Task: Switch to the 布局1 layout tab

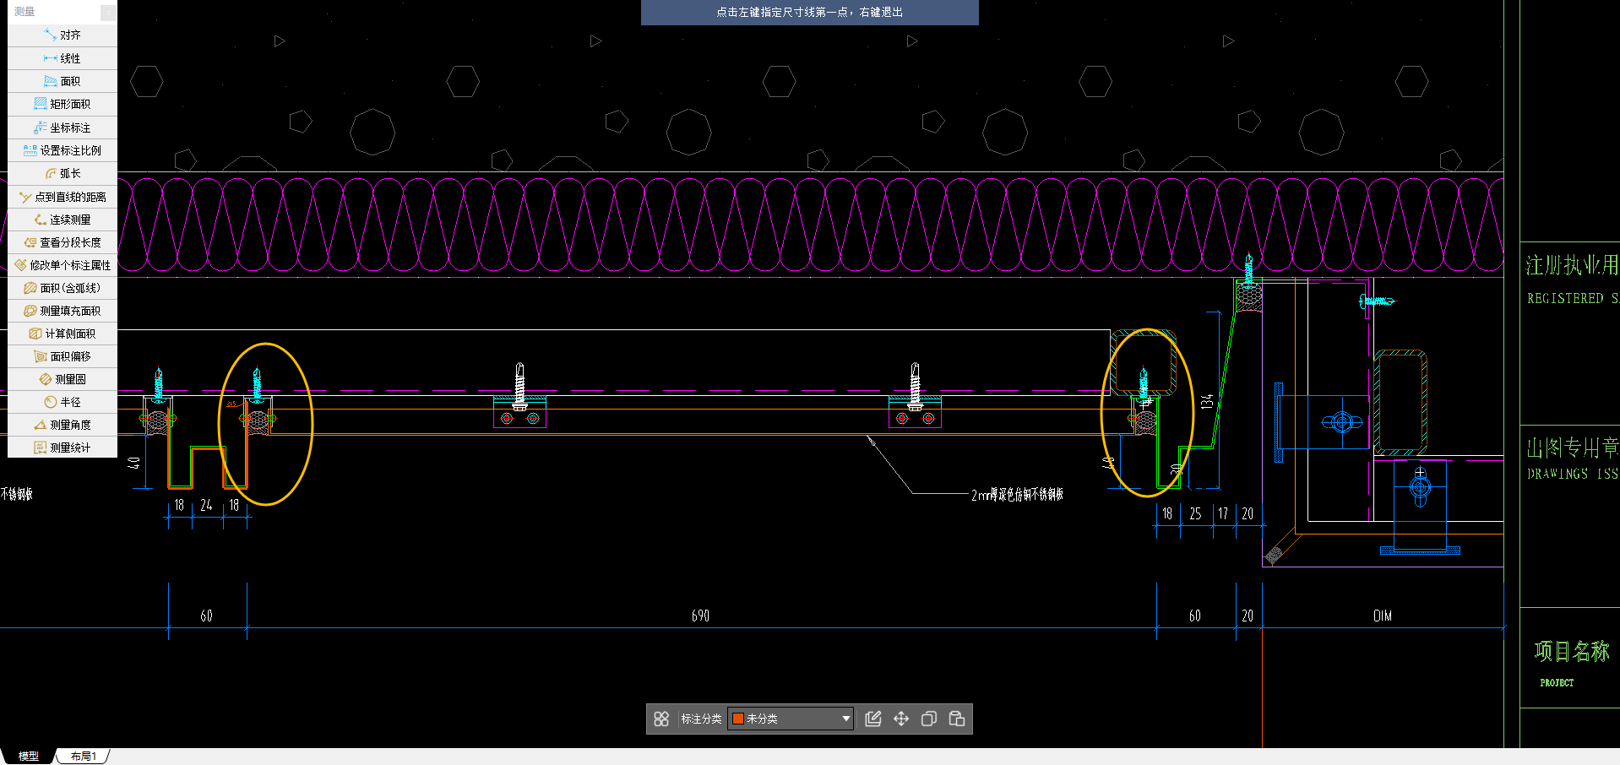Action: pos(84,756)
